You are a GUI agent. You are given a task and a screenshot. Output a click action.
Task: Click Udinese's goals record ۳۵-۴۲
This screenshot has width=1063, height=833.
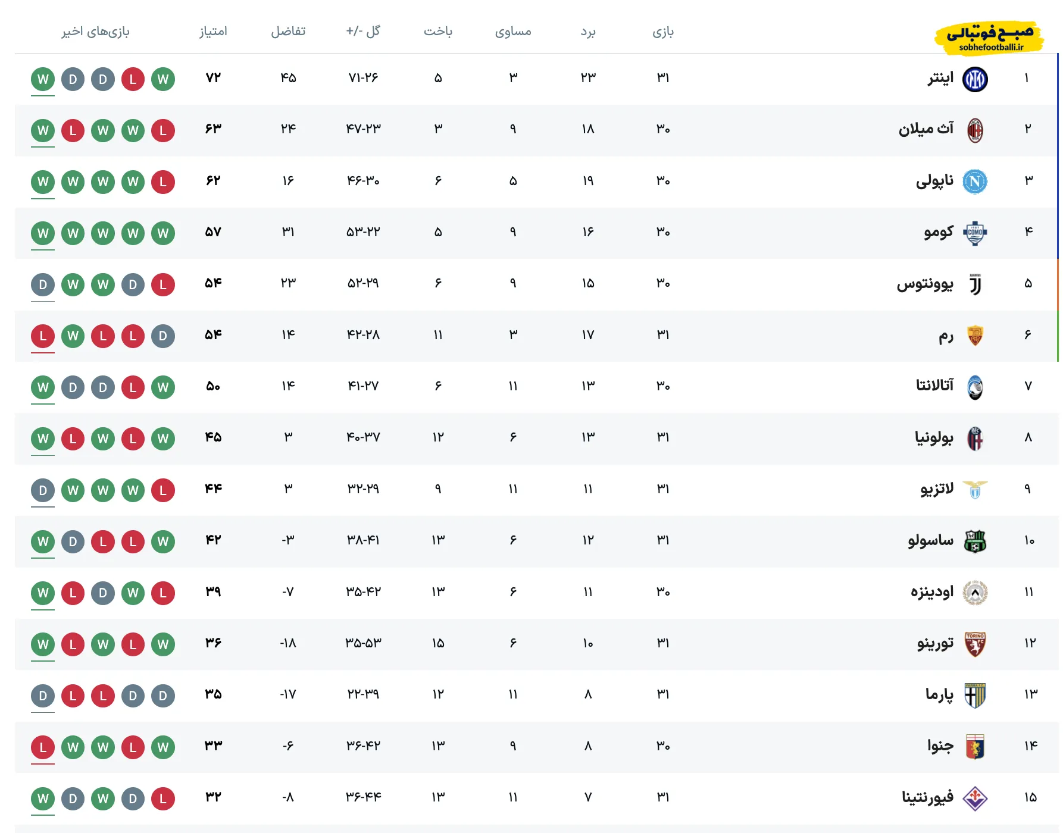point(363,592)
